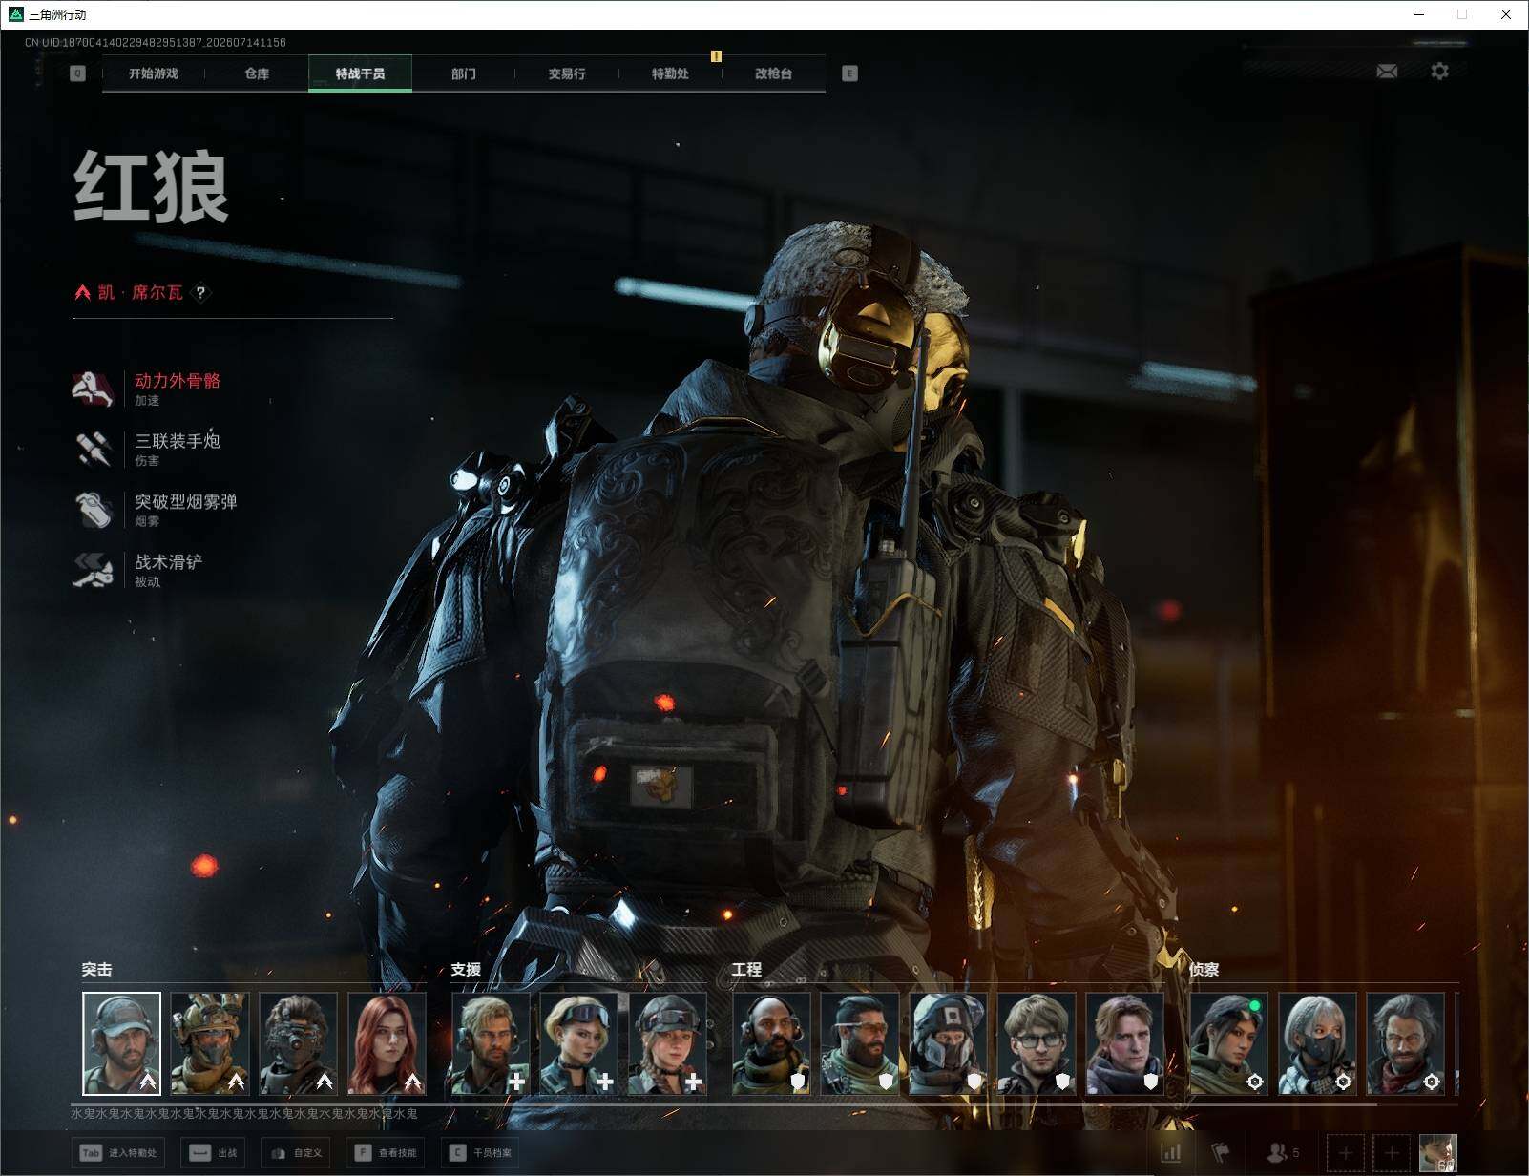Open the settings gear icon

click(1439, 72)
